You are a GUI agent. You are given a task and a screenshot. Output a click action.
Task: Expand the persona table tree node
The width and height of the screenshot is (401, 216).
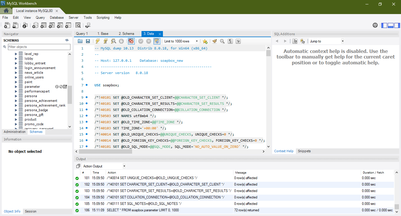(x=16, y=96)
